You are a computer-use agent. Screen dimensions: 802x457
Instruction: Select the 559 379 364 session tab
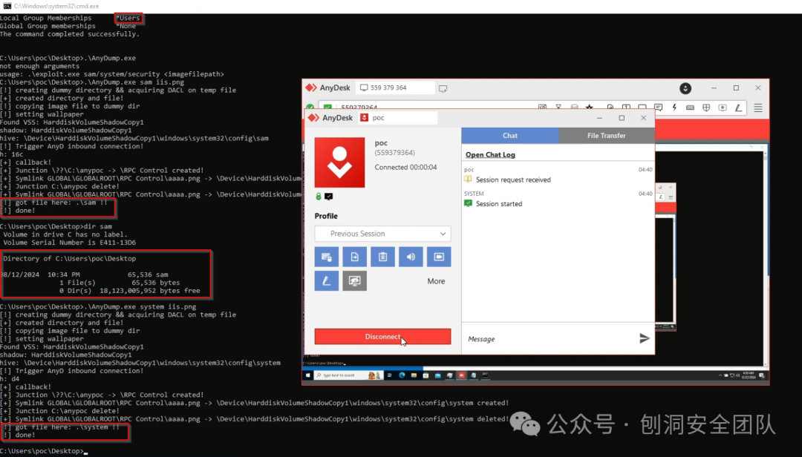pyautogui.click(x=395, y=88)
